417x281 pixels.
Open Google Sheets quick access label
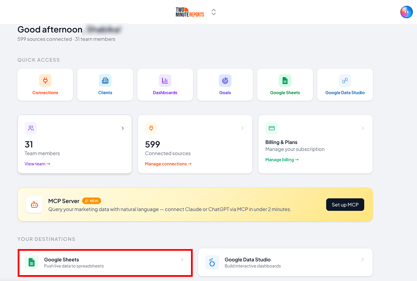pyautogui.click(x=285, y=93)
